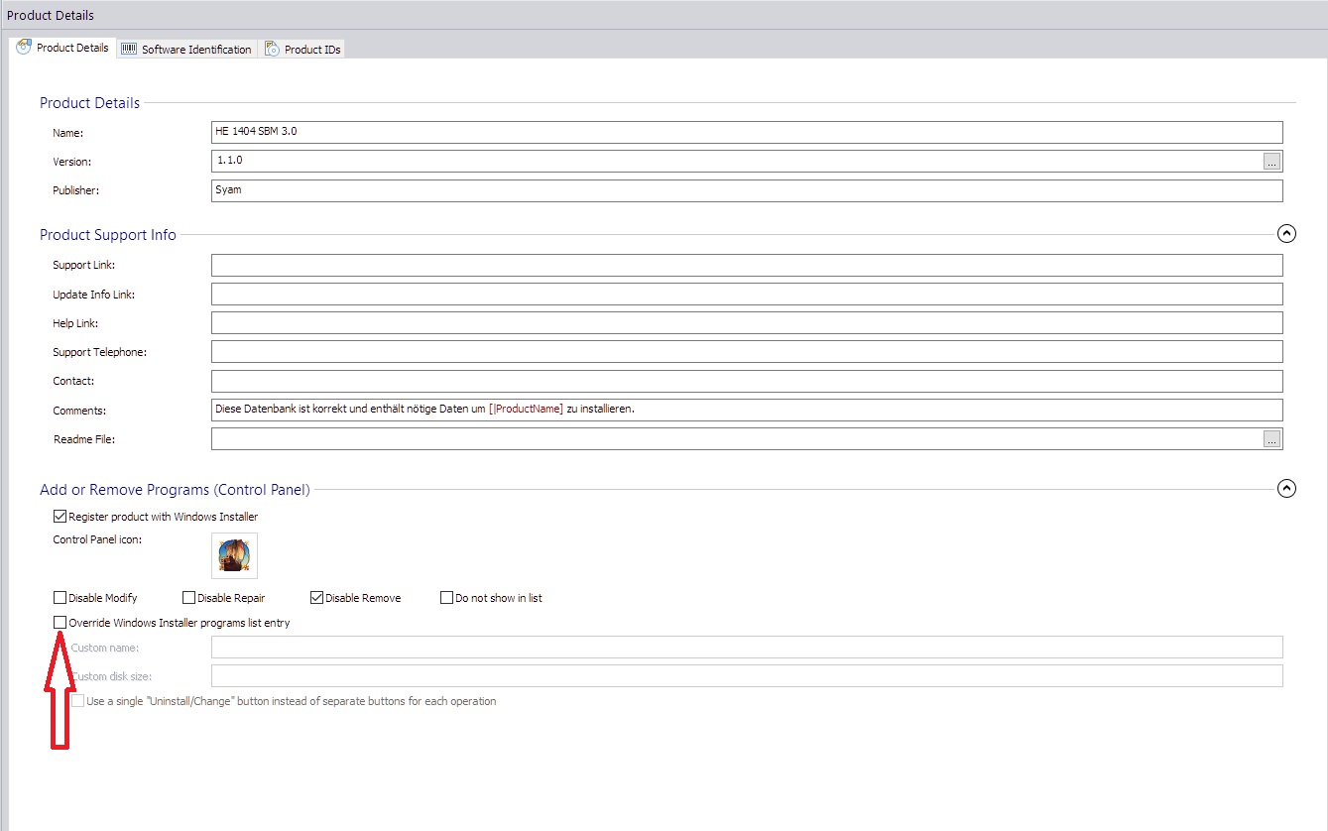Click the Add or Remove Programs heading
This screenshot has height=831, width=1328.
click(x=175, y=489)
